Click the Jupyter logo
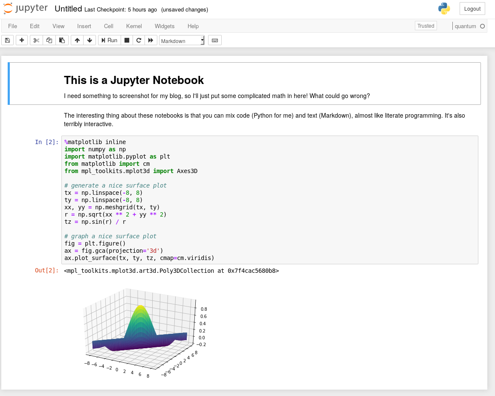 coord(26,9)
